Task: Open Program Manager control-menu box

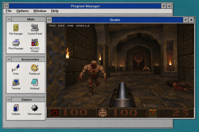Action: 6,6
